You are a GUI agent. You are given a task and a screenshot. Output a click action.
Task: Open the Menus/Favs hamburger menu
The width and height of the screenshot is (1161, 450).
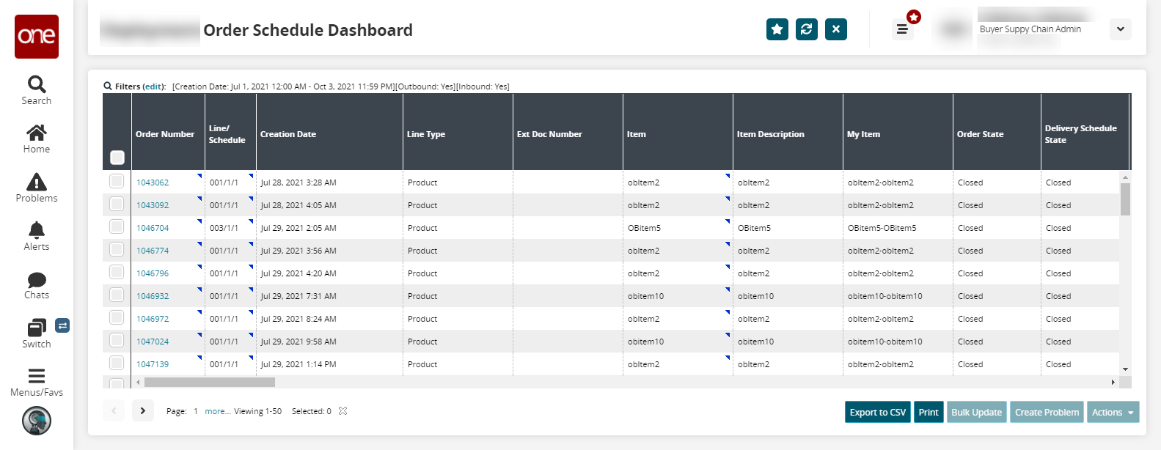click(37, 382)
